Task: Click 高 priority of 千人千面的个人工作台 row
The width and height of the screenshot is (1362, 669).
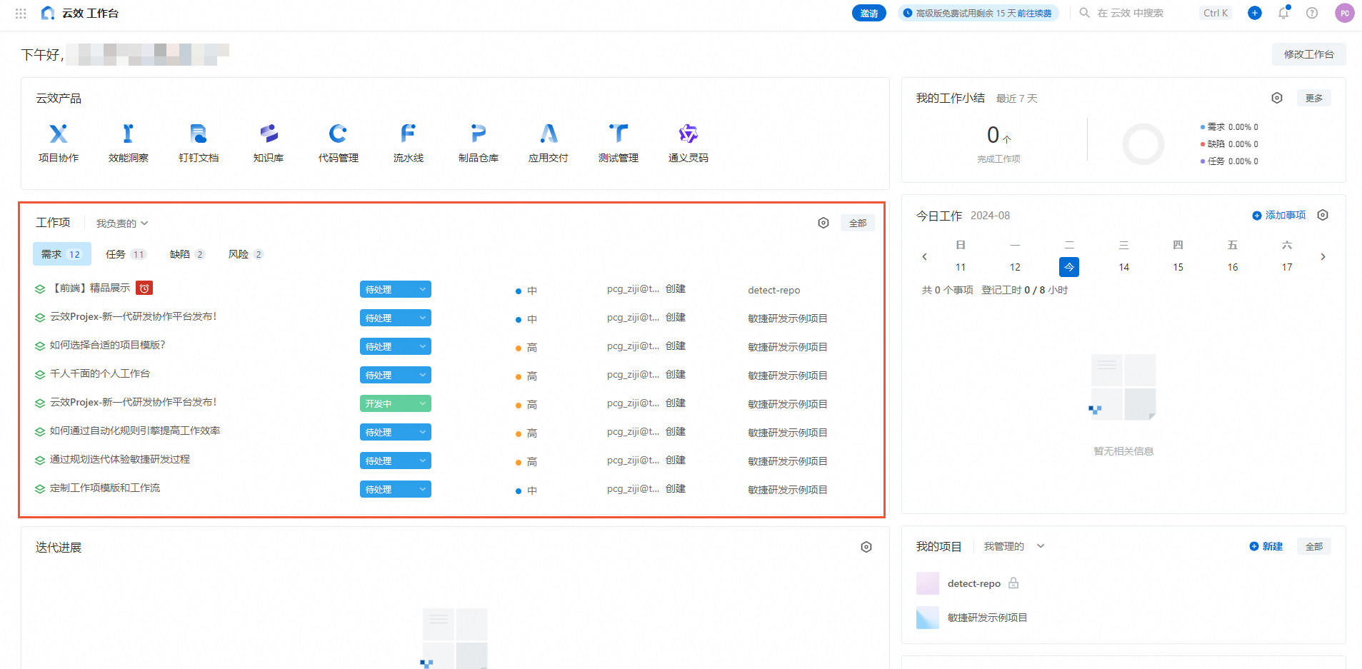Action: [526, 376]
